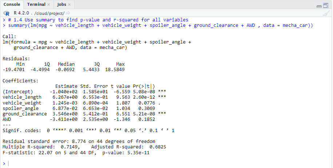Image resolution: width=333 pixels, height=168 pixels.
Task: Click the Min residual value -19.4701
Action: [13, 70]
